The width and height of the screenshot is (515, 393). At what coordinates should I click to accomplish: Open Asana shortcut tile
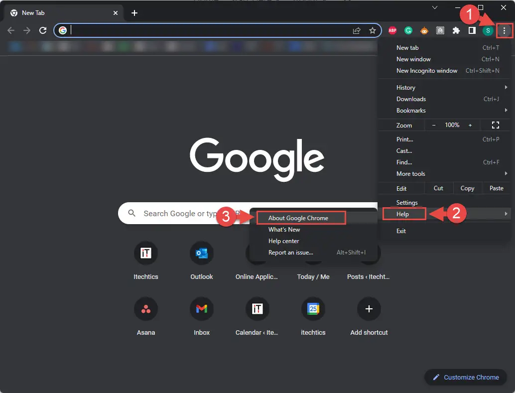point(145,316)
